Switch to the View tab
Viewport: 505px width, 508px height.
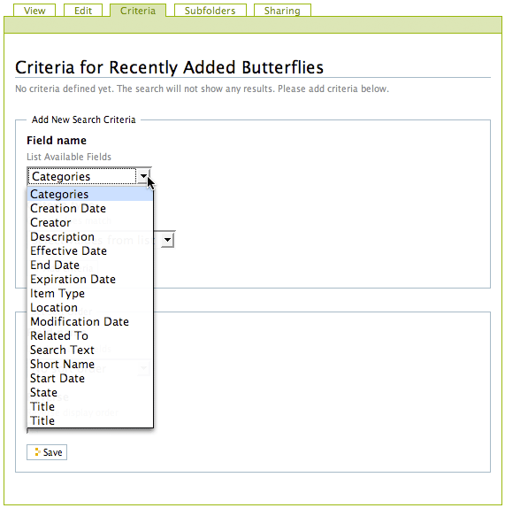point(34,11)
